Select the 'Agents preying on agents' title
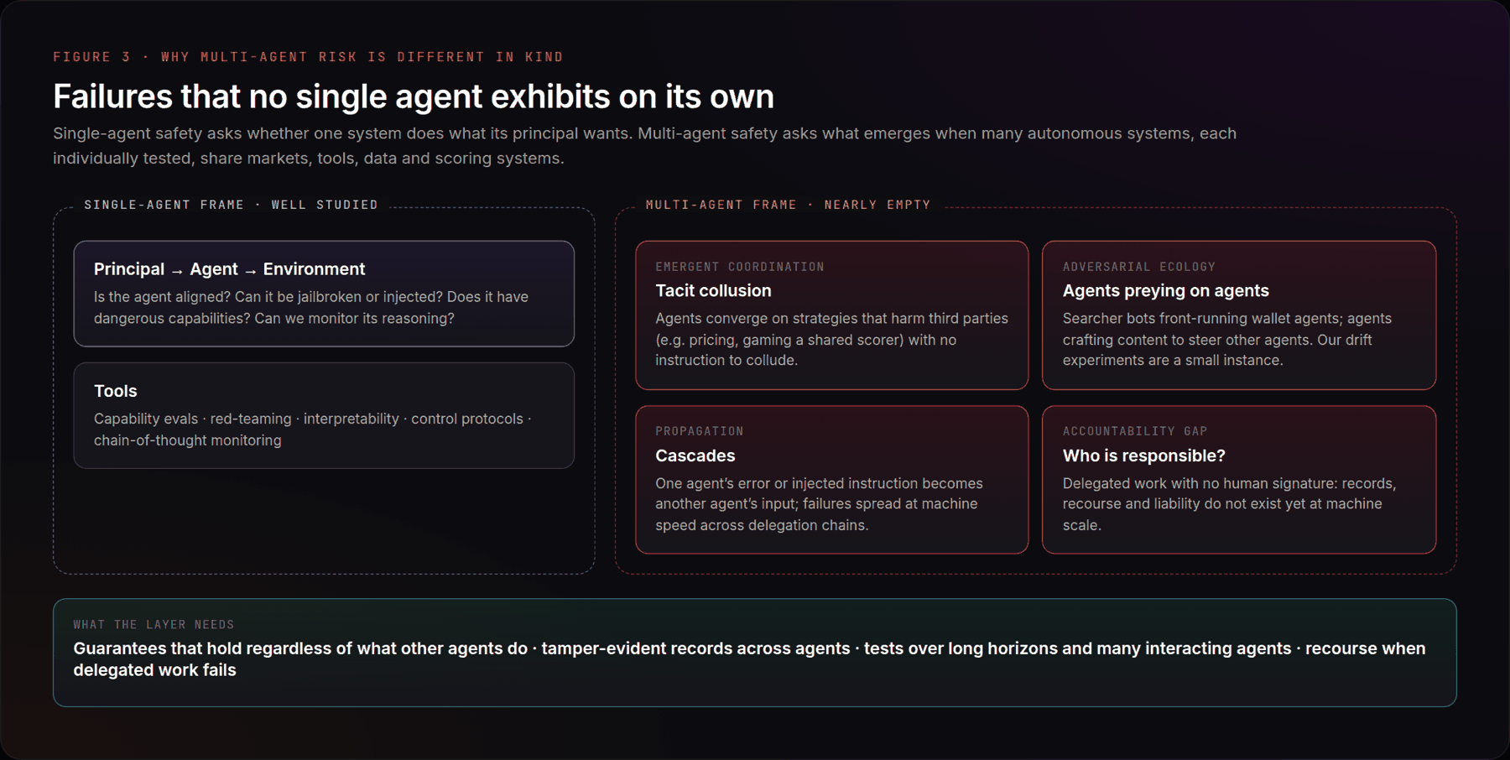 pyautogui.click(x=1165, y=291)
